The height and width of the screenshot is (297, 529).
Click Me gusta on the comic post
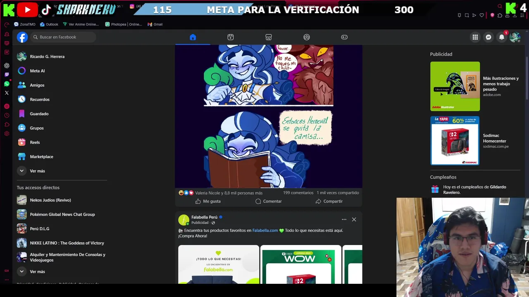tap(208, 201)
